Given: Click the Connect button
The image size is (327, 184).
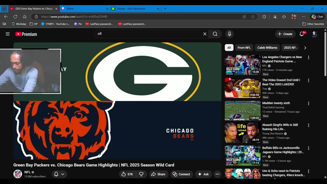Looking at the screenshot, I should coord(182,174).
